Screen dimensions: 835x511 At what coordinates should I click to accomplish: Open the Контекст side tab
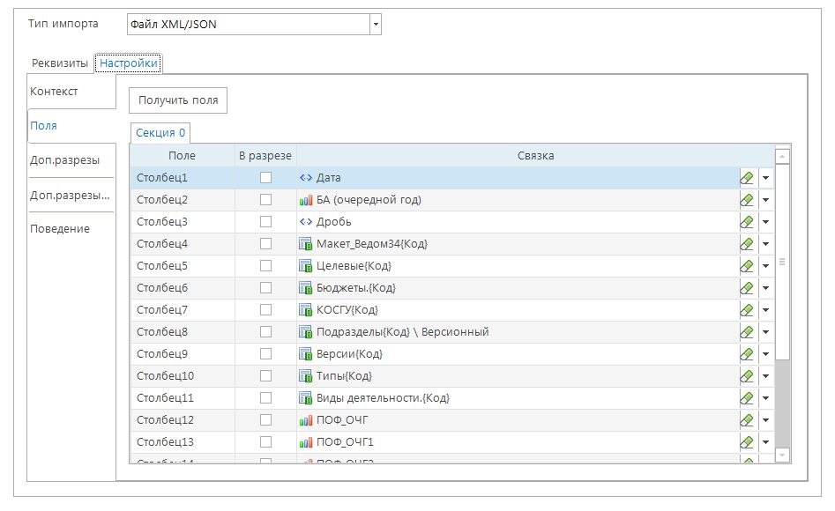pyautogui.click(x=55, y=92)
